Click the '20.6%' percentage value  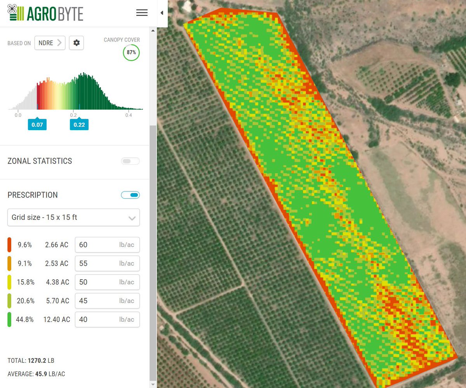[x=26, y=301]
